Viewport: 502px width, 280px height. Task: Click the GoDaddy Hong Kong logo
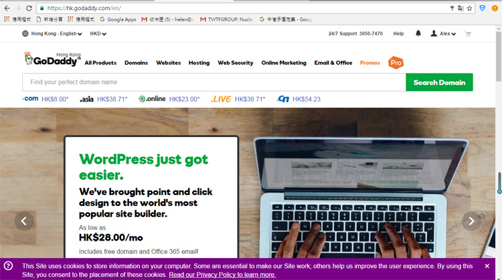pyautogui.click(x=52, y=59)
